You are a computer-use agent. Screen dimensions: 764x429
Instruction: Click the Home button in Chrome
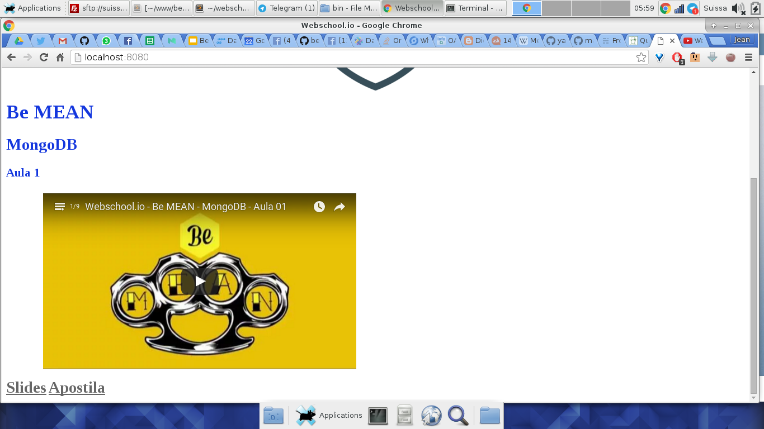click(60, 57)
